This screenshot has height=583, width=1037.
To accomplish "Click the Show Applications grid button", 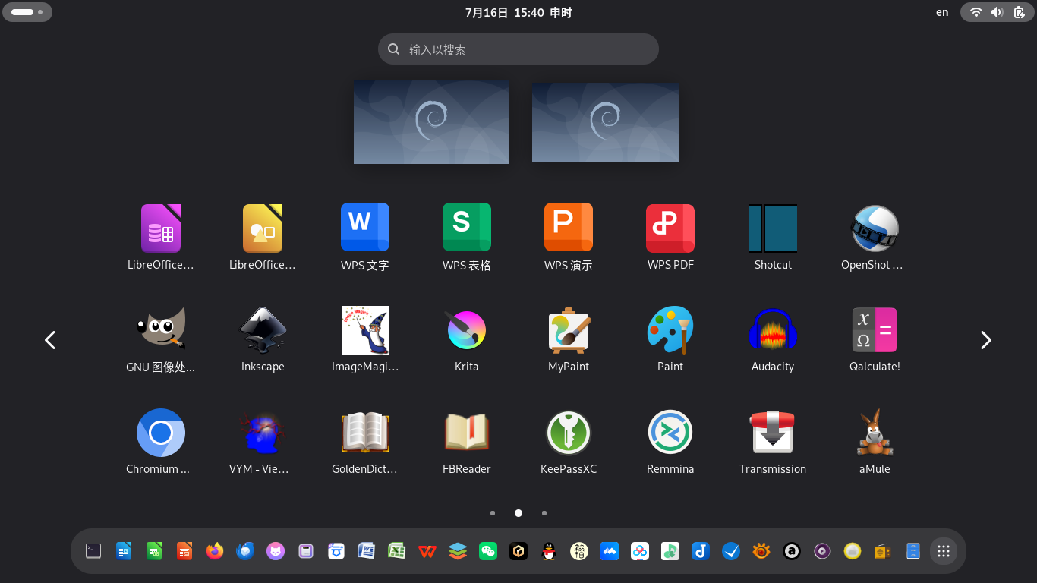I will (944, 551).
